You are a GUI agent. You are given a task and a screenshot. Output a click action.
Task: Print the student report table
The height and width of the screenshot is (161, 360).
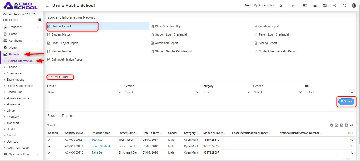pyautogui.click(x=351, y=125)
